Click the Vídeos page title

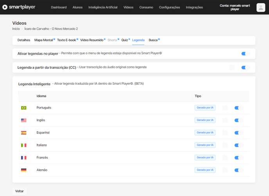(x=20, y=23)
